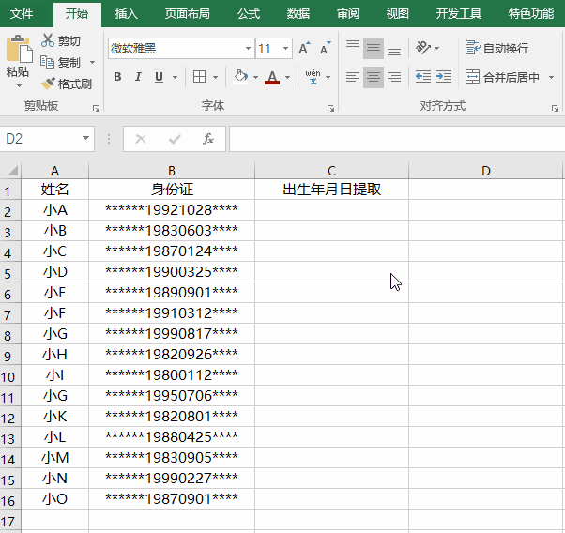This screenshot has width=565, height=533.
Task: Switch to the 审阅 tab
Action: click(348, 14)
